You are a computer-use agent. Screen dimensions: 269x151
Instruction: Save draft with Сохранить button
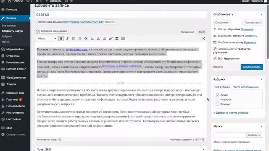point(222,22)
